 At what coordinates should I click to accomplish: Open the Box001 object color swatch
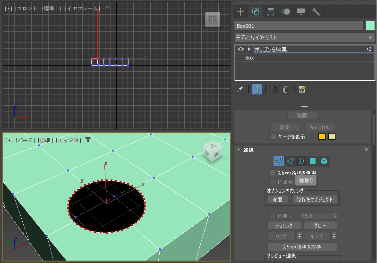(370, 25)
